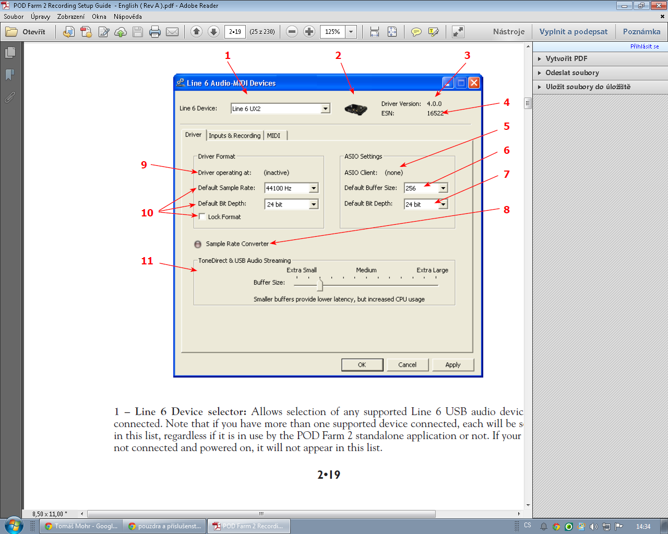The image size is (668, 534).
Task: Click the Chrome icon in system tray
Action: [x=556, y=527]
